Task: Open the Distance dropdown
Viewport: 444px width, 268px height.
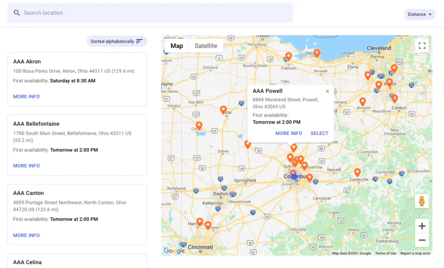Action: click(x=419, y=14)
